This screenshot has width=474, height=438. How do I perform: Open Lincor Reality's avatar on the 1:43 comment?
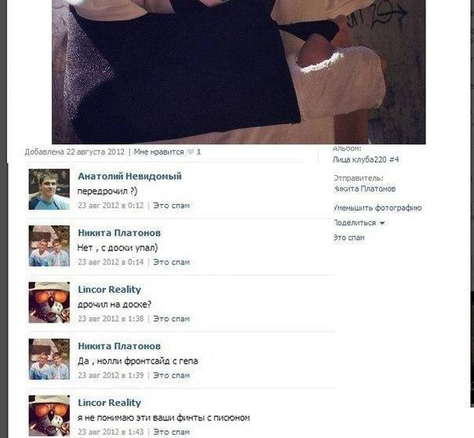coord(49,416)
